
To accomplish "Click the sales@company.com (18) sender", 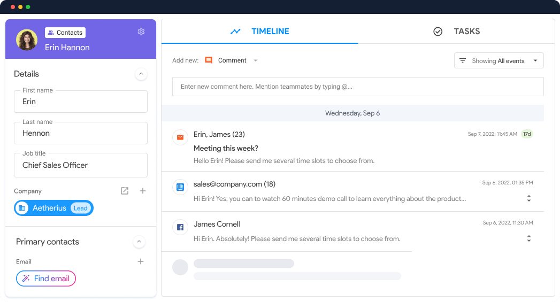I will click(x=234, y=184).
